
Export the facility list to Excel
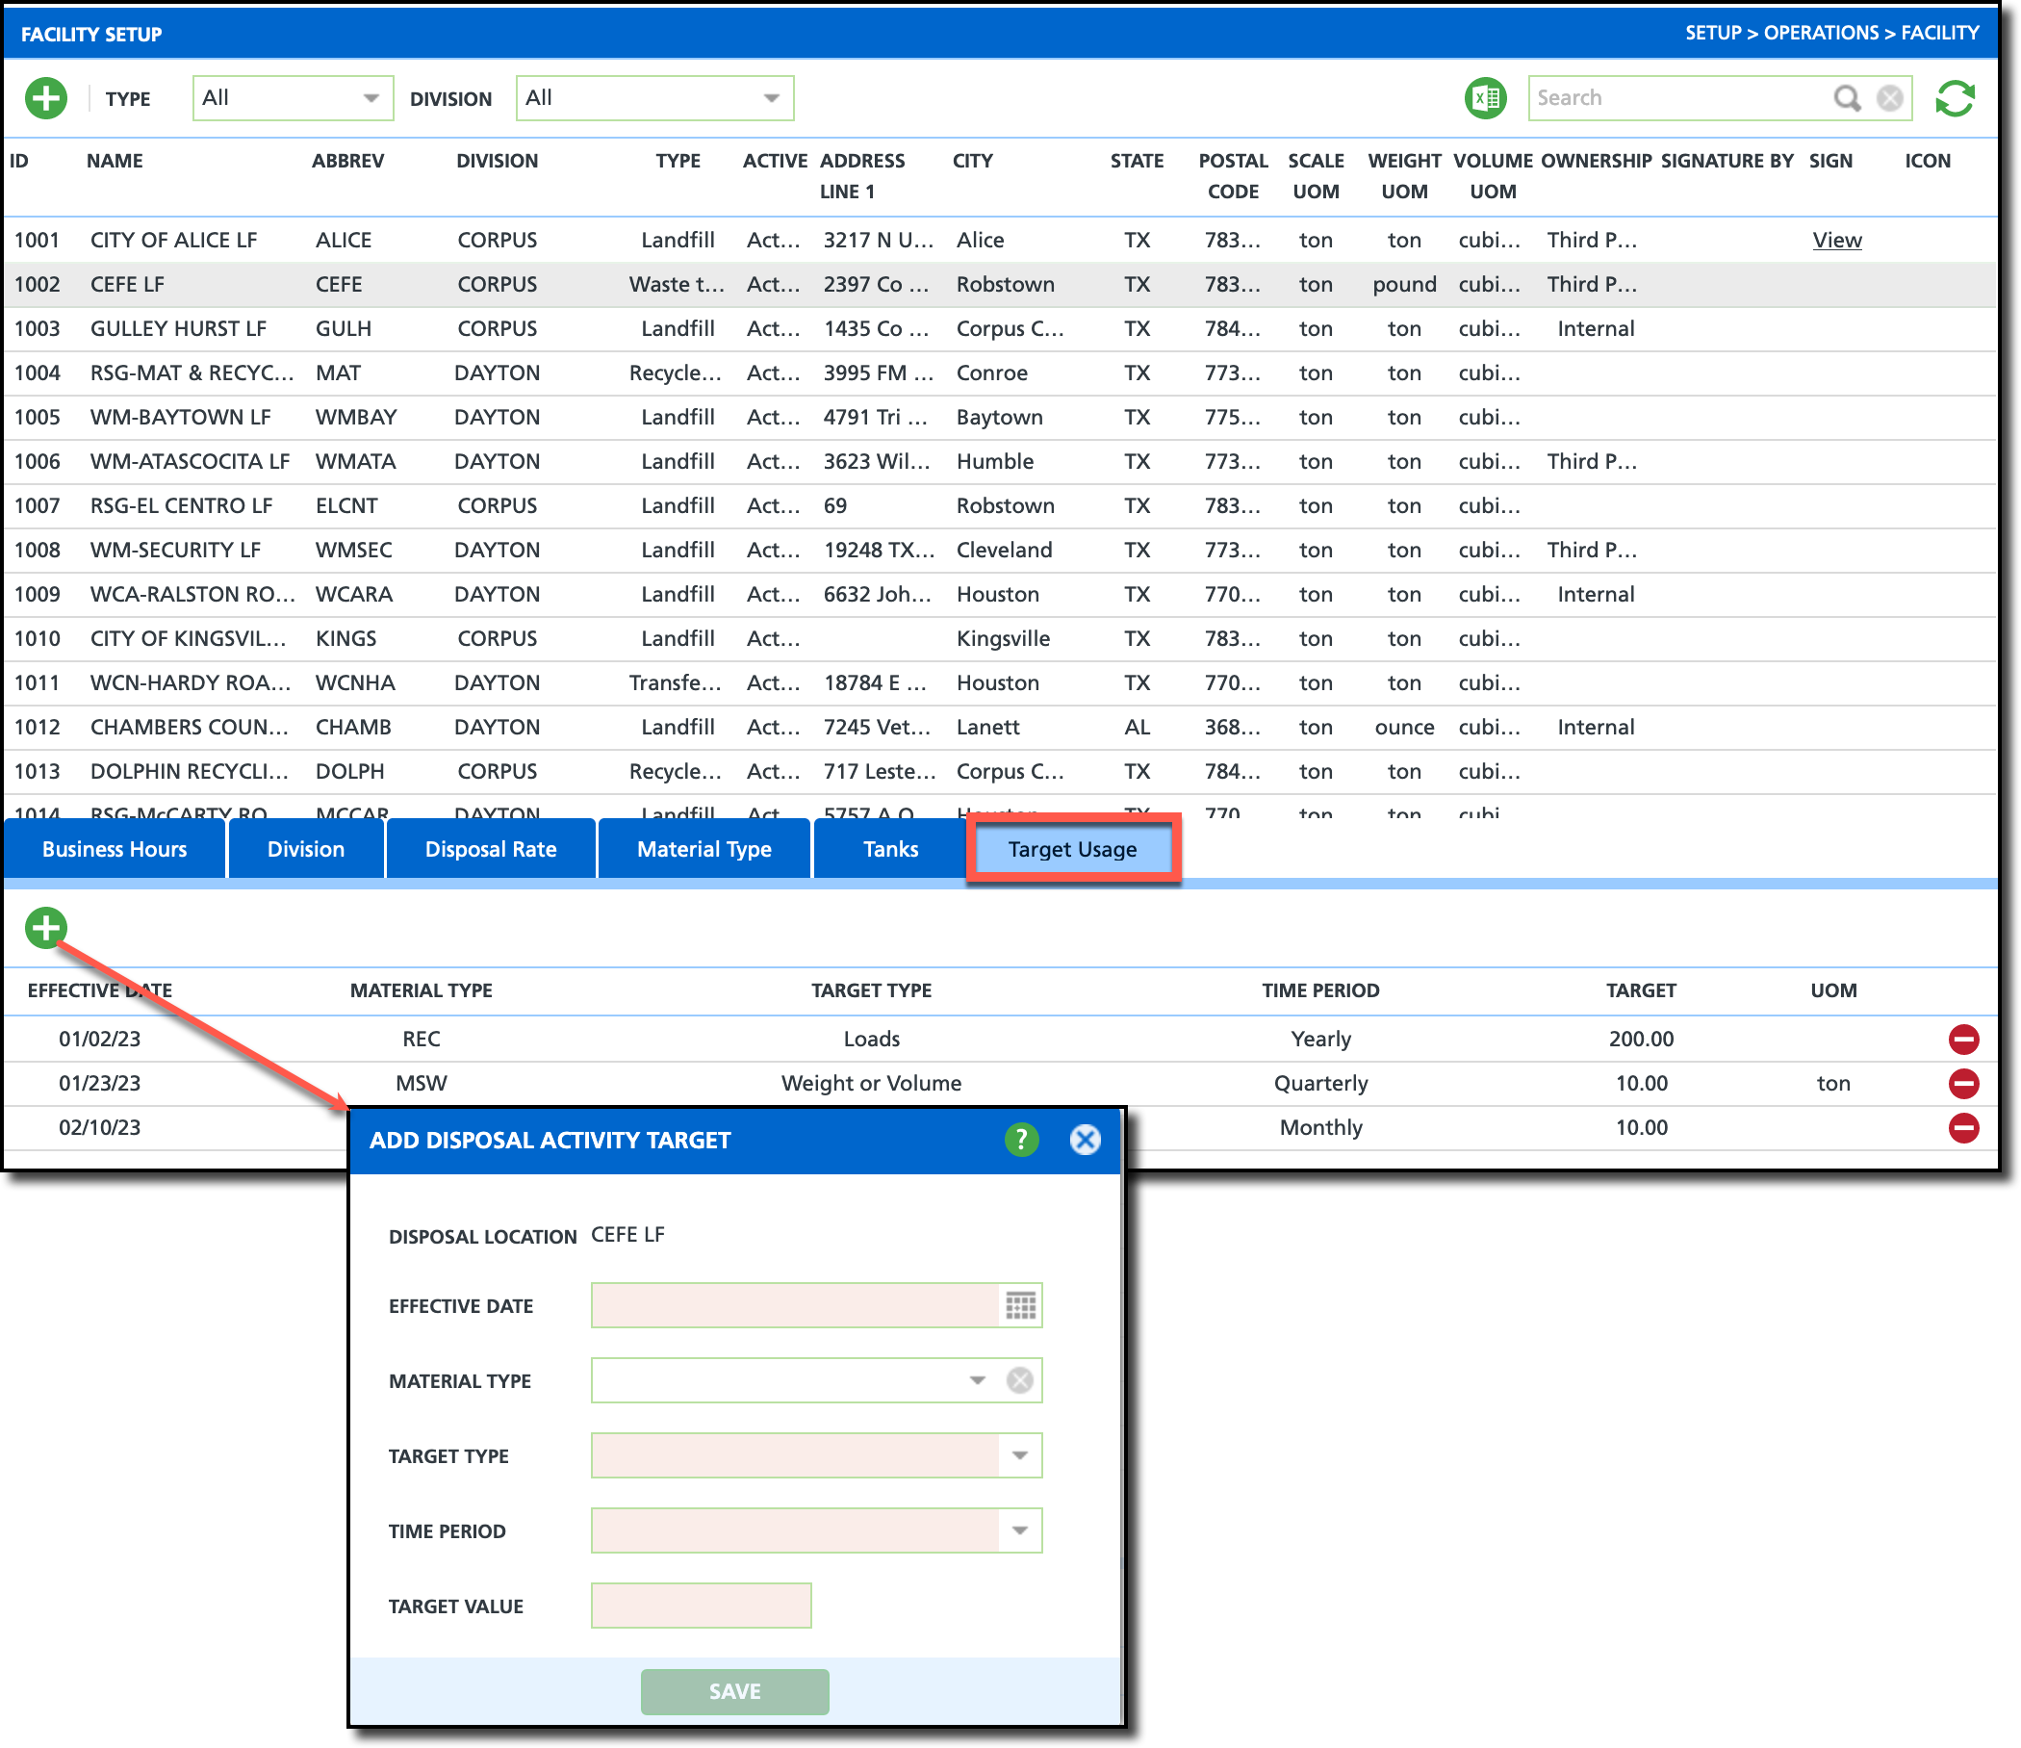(x=1485, y=98)
